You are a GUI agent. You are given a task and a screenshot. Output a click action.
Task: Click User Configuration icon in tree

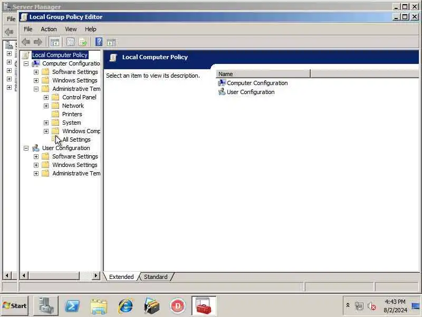tap(36, 148)
